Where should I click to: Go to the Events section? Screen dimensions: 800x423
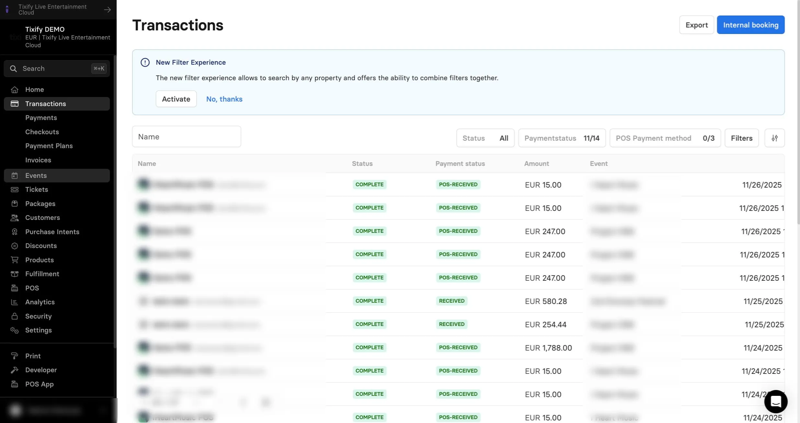[57, 176]
